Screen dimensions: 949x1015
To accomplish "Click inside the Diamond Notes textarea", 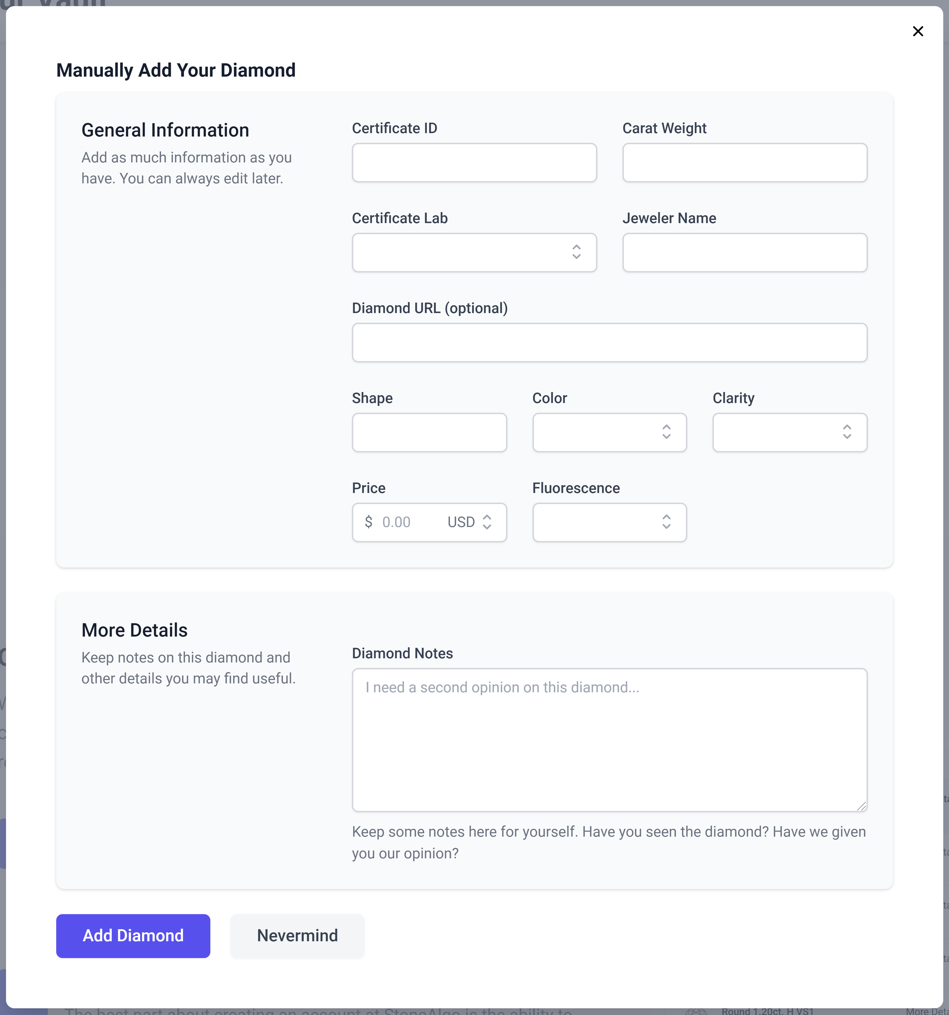I will tap(609, 740).
